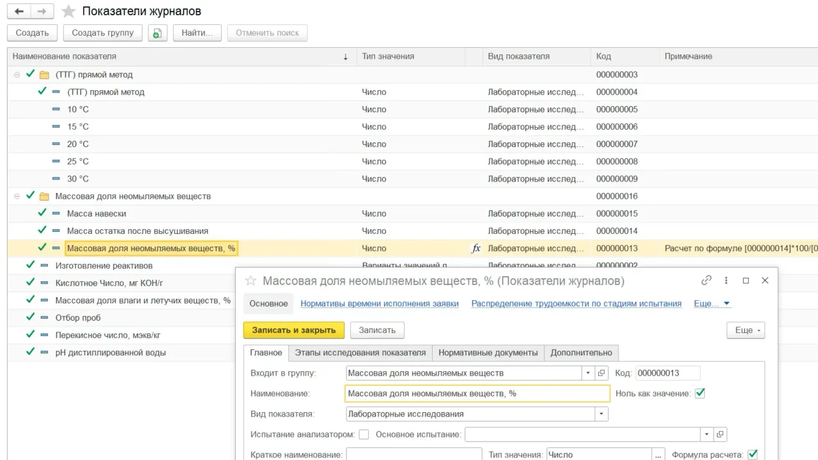This screenshot has height=460, width=818.
Task: Click the Код column header
Action: [624, 56]
